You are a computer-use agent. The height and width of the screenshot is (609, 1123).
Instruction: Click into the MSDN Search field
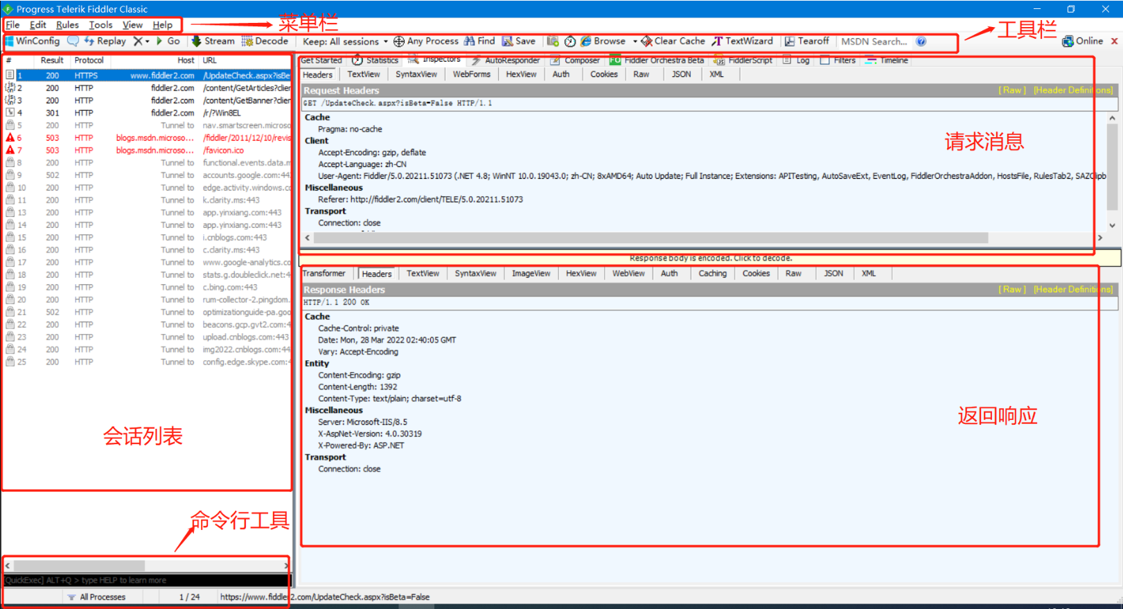coord(875,42)
